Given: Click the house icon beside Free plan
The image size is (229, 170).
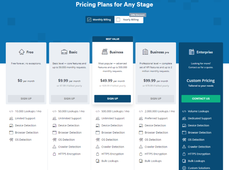Looking at the screenshot, I should [22, 52].
